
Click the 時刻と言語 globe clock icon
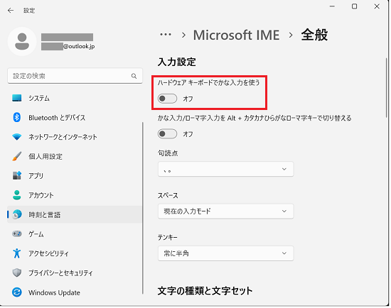click(17, 214)
